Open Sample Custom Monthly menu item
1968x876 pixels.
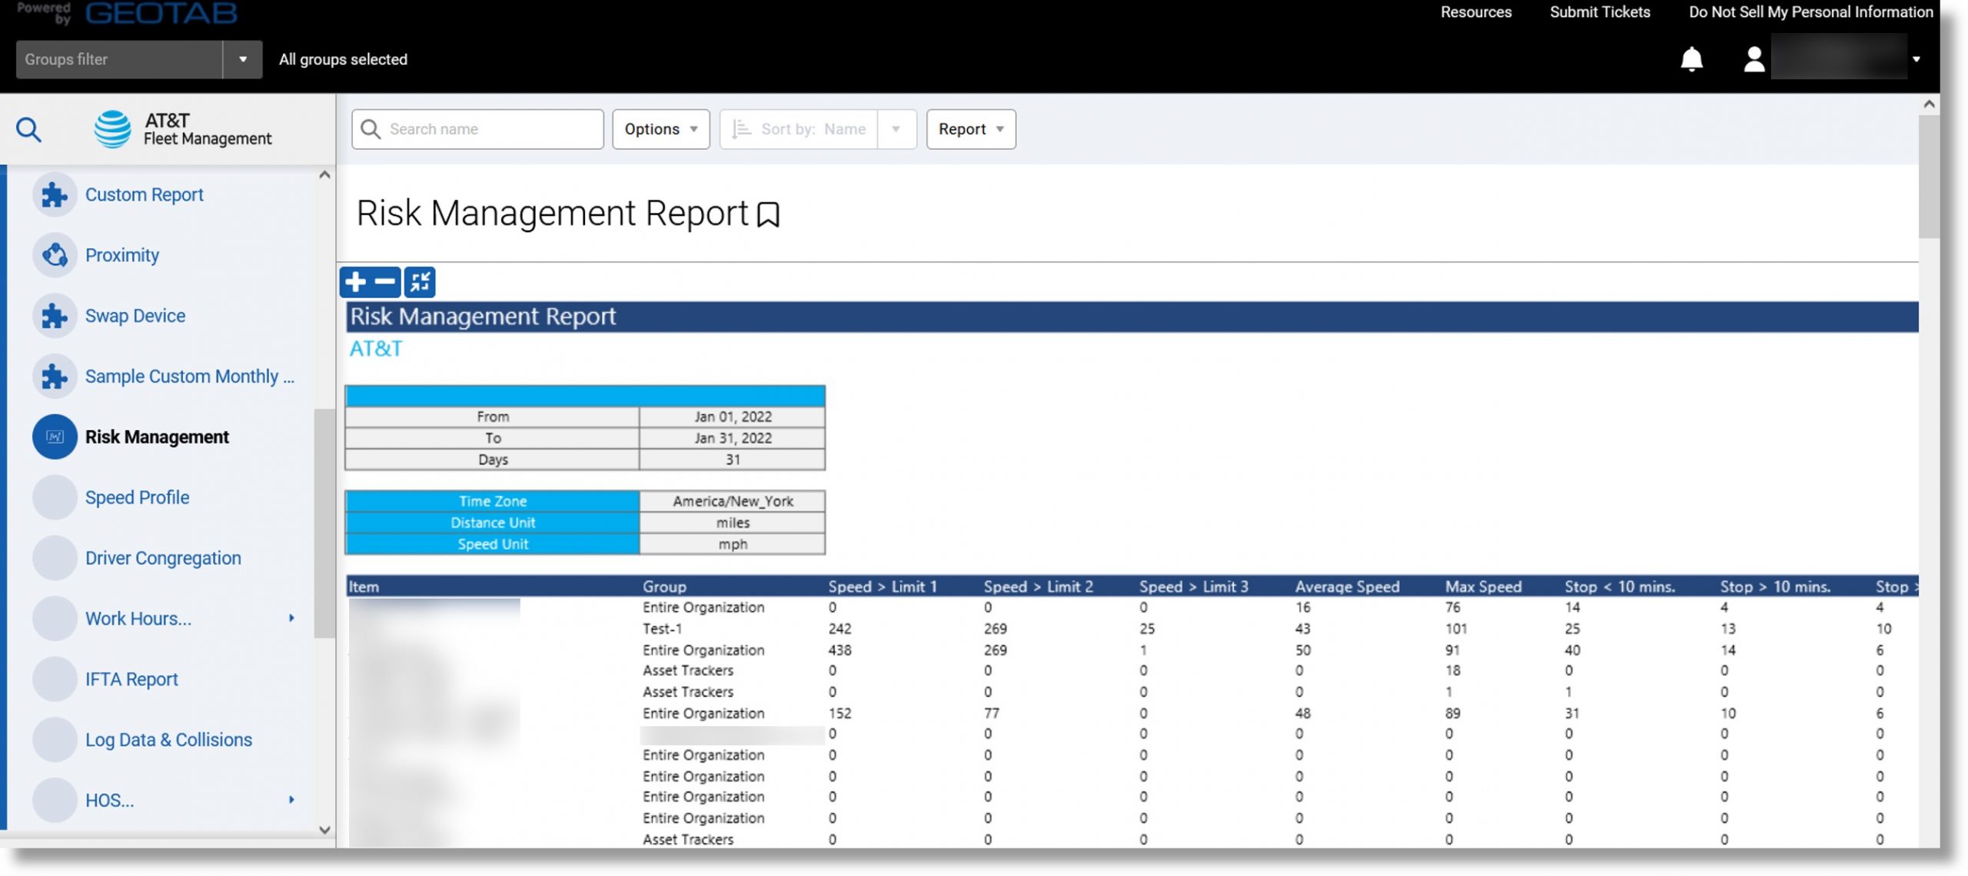[190, 377]
